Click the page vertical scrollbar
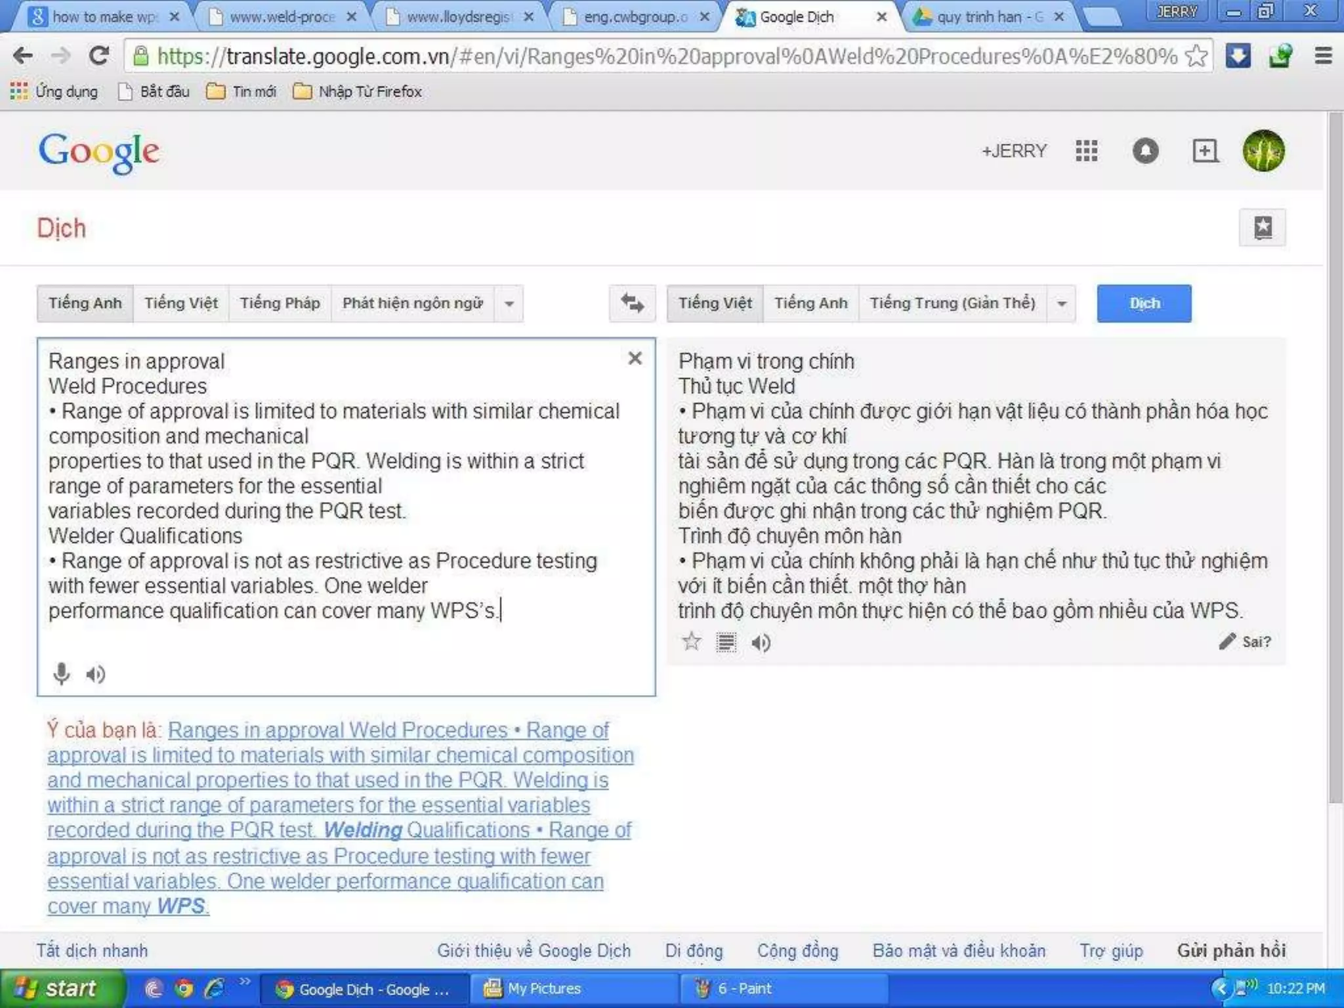Screen dimensions: 1344x1008 (x=1335, y=459)
